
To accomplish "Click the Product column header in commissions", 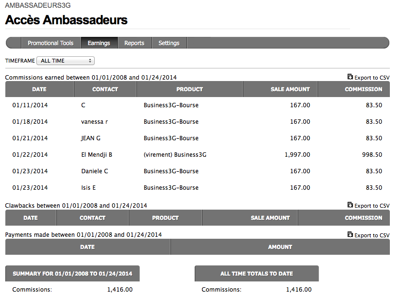I will 189,89.
